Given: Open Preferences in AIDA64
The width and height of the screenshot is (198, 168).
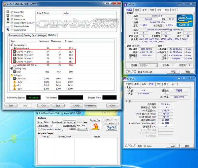Looking at the screenshot, I should (x=91, y=105).
